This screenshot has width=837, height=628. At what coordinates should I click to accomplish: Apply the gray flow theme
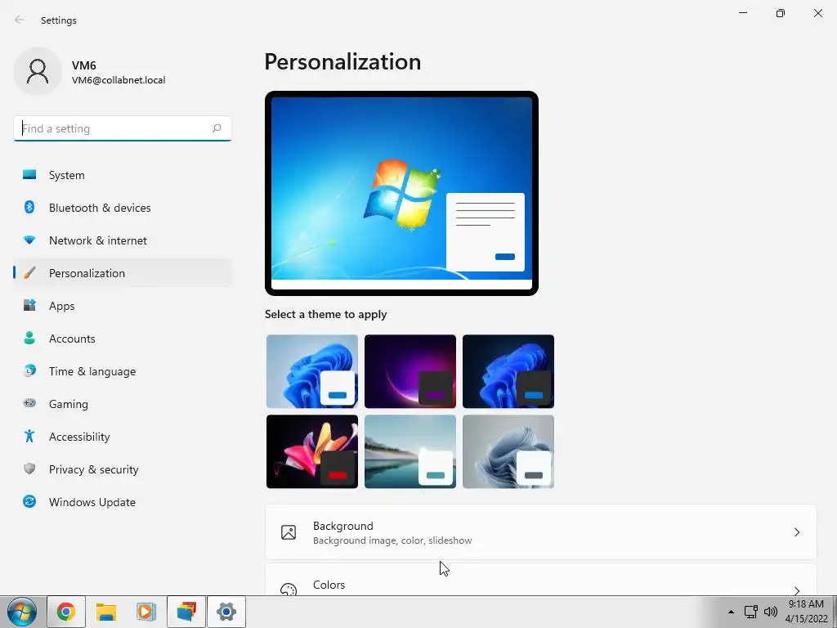tap(508, 451)
